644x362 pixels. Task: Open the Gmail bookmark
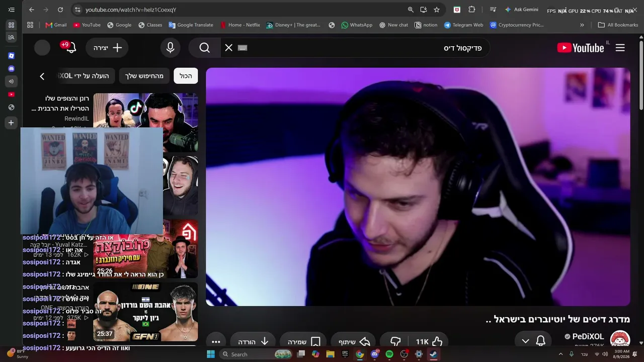[56, 25]
